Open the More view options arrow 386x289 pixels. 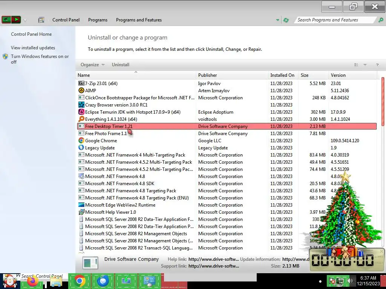(x=365, y=65)
